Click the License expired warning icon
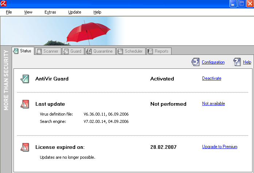The image size is (254, 173). click(x=25, y=147)
